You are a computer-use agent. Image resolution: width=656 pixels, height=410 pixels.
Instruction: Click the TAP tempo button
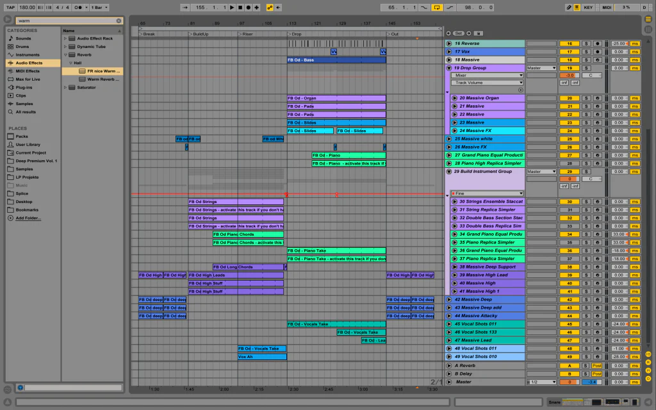[x=10, y=8]
